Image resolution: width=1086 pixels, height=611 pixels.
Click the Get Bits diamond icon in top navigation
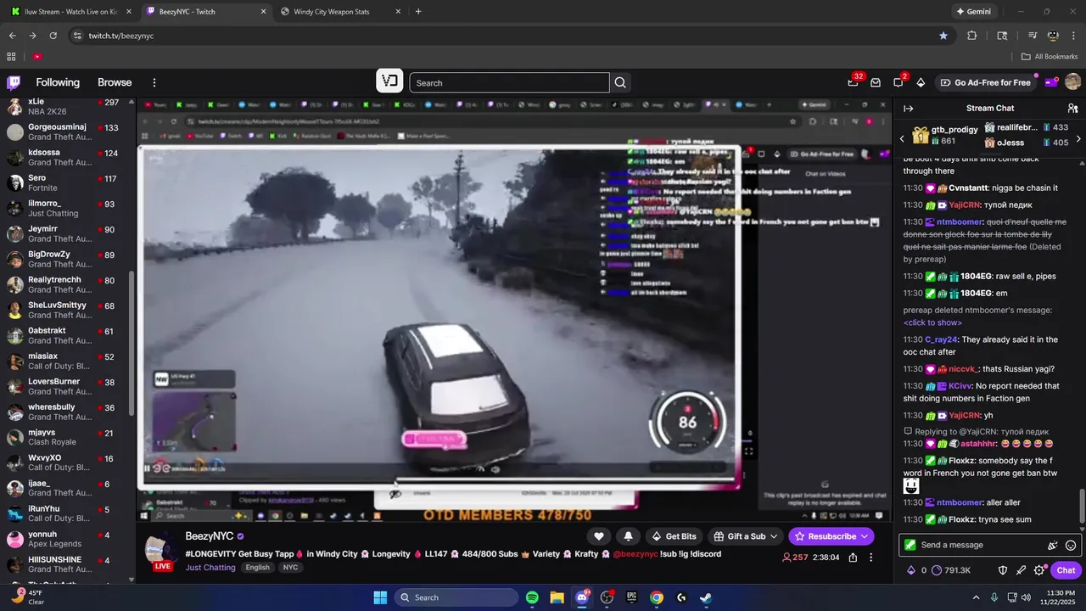click(921, 82)
